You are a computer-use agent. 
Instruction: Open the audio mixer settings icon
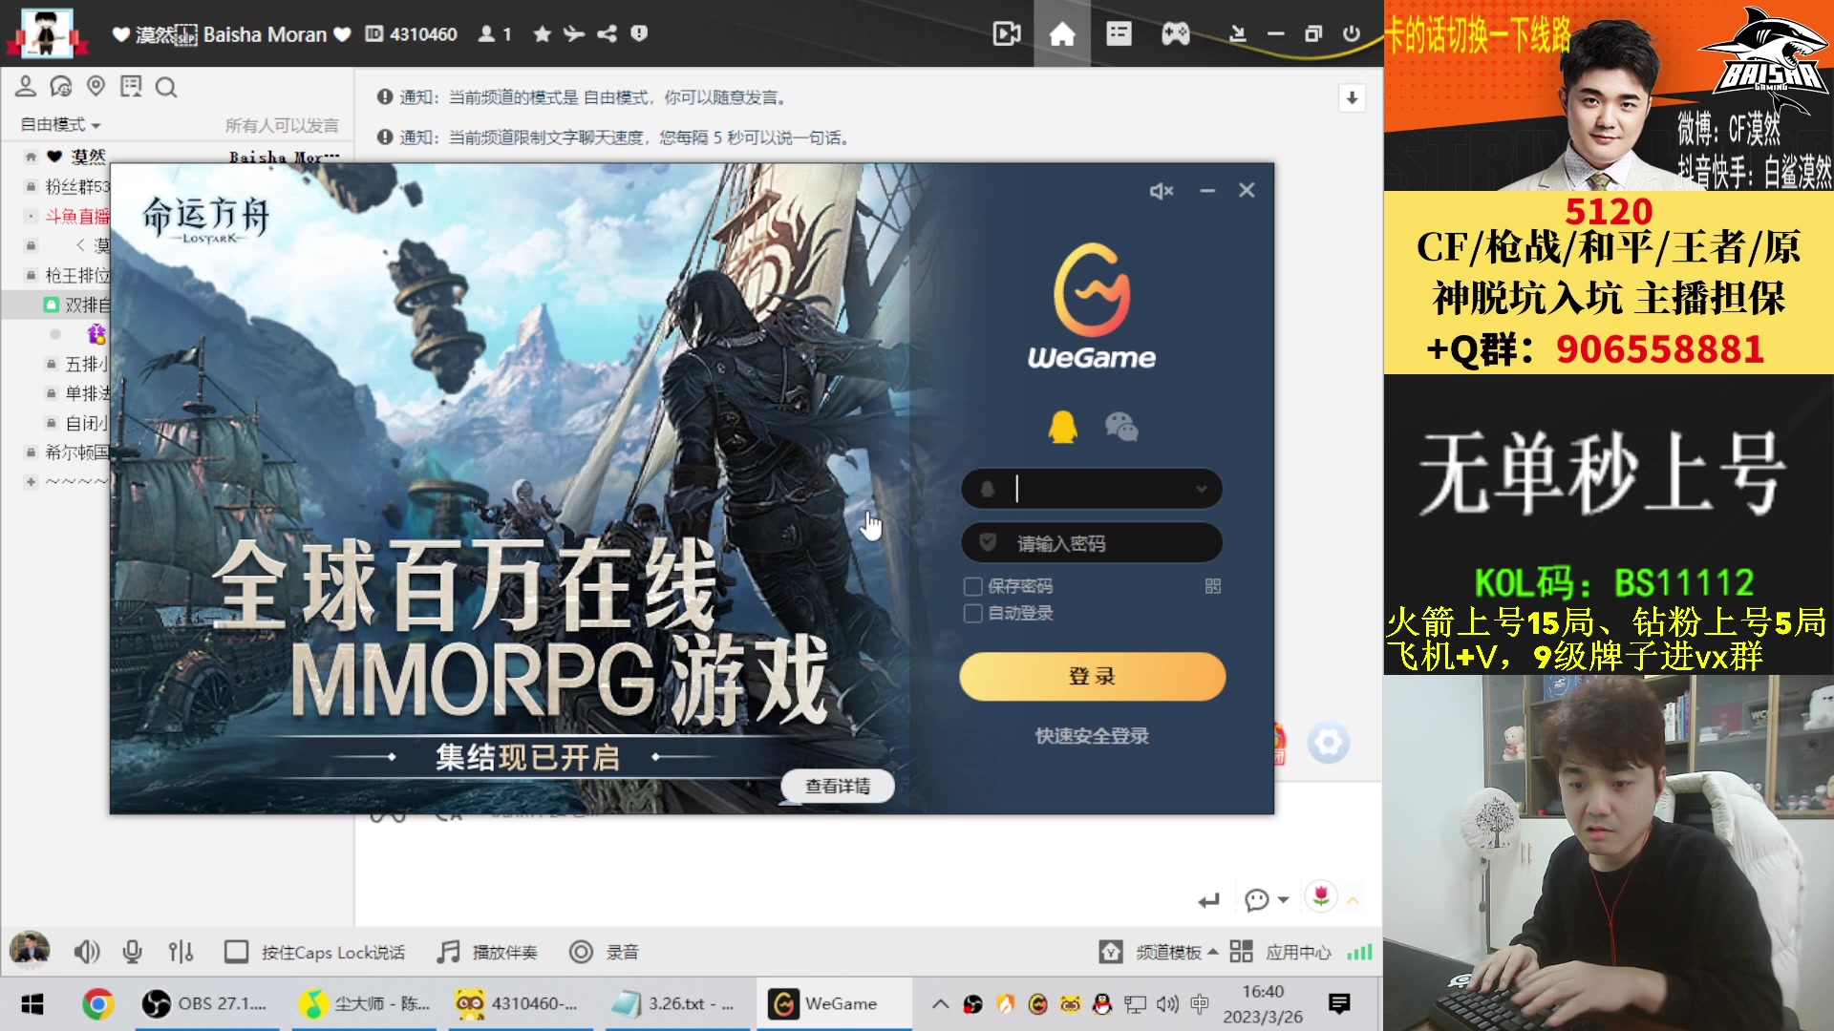coord(181,952)
